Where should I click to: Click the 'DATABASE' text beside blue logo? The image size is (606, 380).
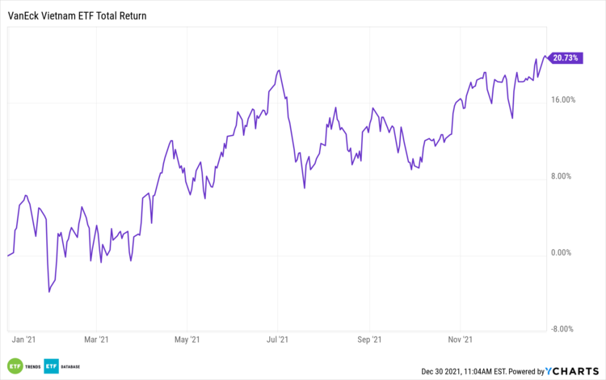[x=71, y=365]
